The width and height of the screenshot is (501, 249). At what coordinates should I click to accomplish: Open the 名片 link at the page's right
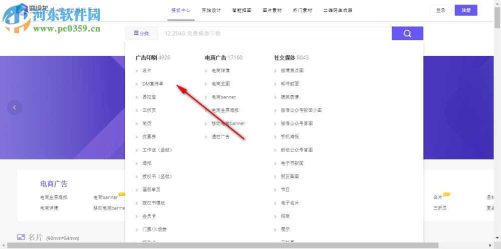click(x=438, y=197)
